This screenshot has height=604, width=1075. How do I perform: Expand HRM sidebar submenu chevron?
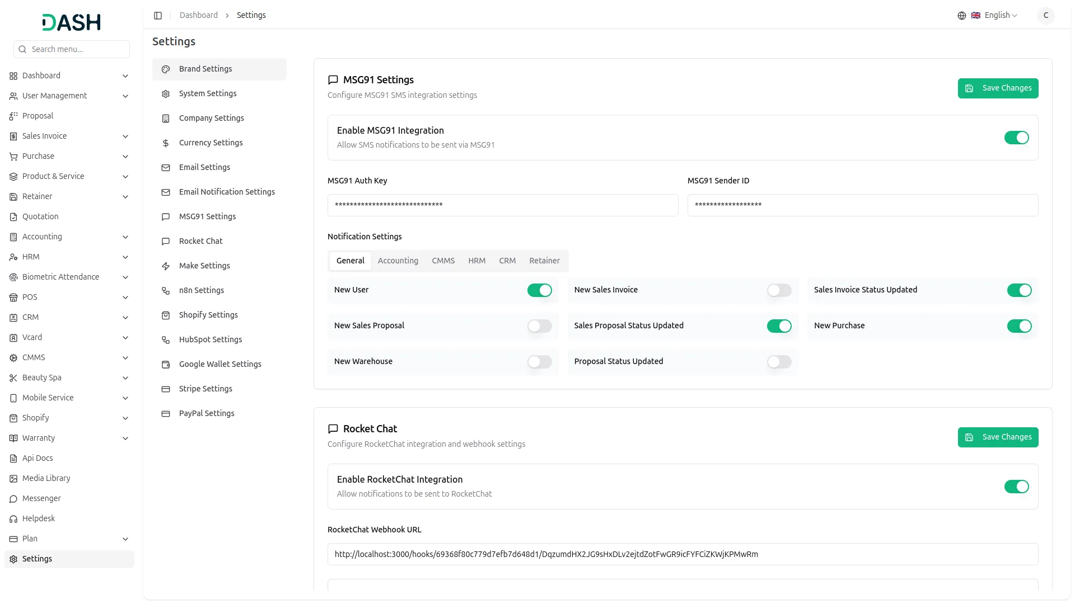coord(125,257)
